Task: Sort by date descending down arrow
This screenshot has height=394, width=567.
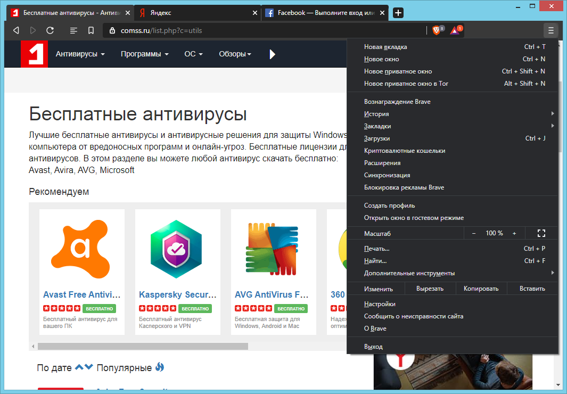Action: coord(88,367)
